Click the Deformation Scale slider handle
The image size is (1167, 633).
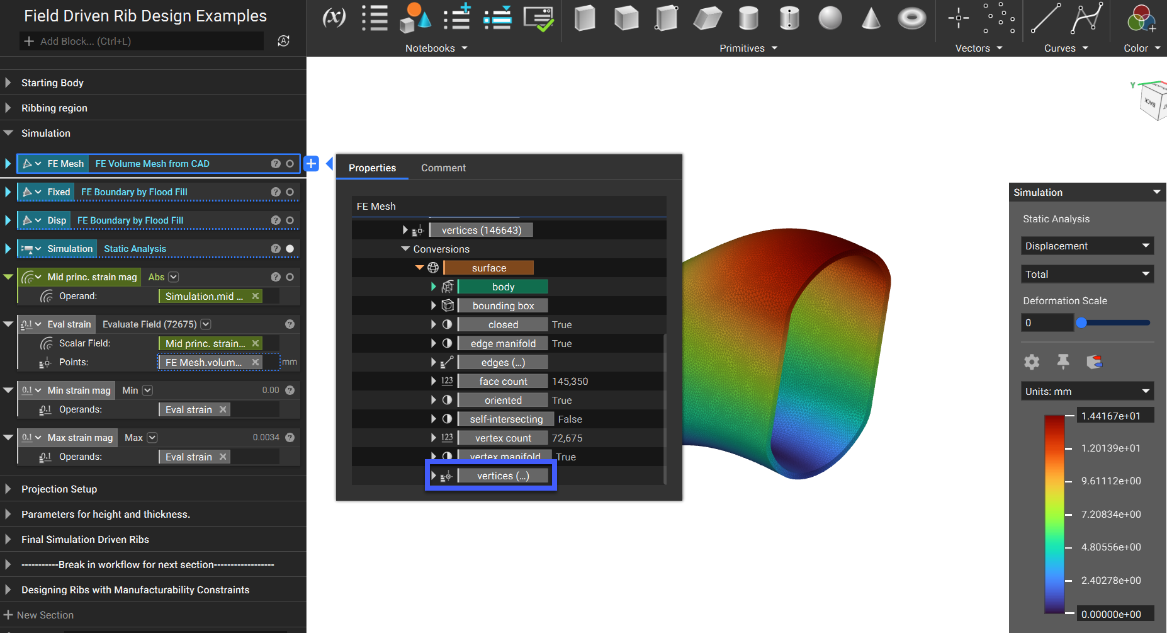click(1081, 322)
